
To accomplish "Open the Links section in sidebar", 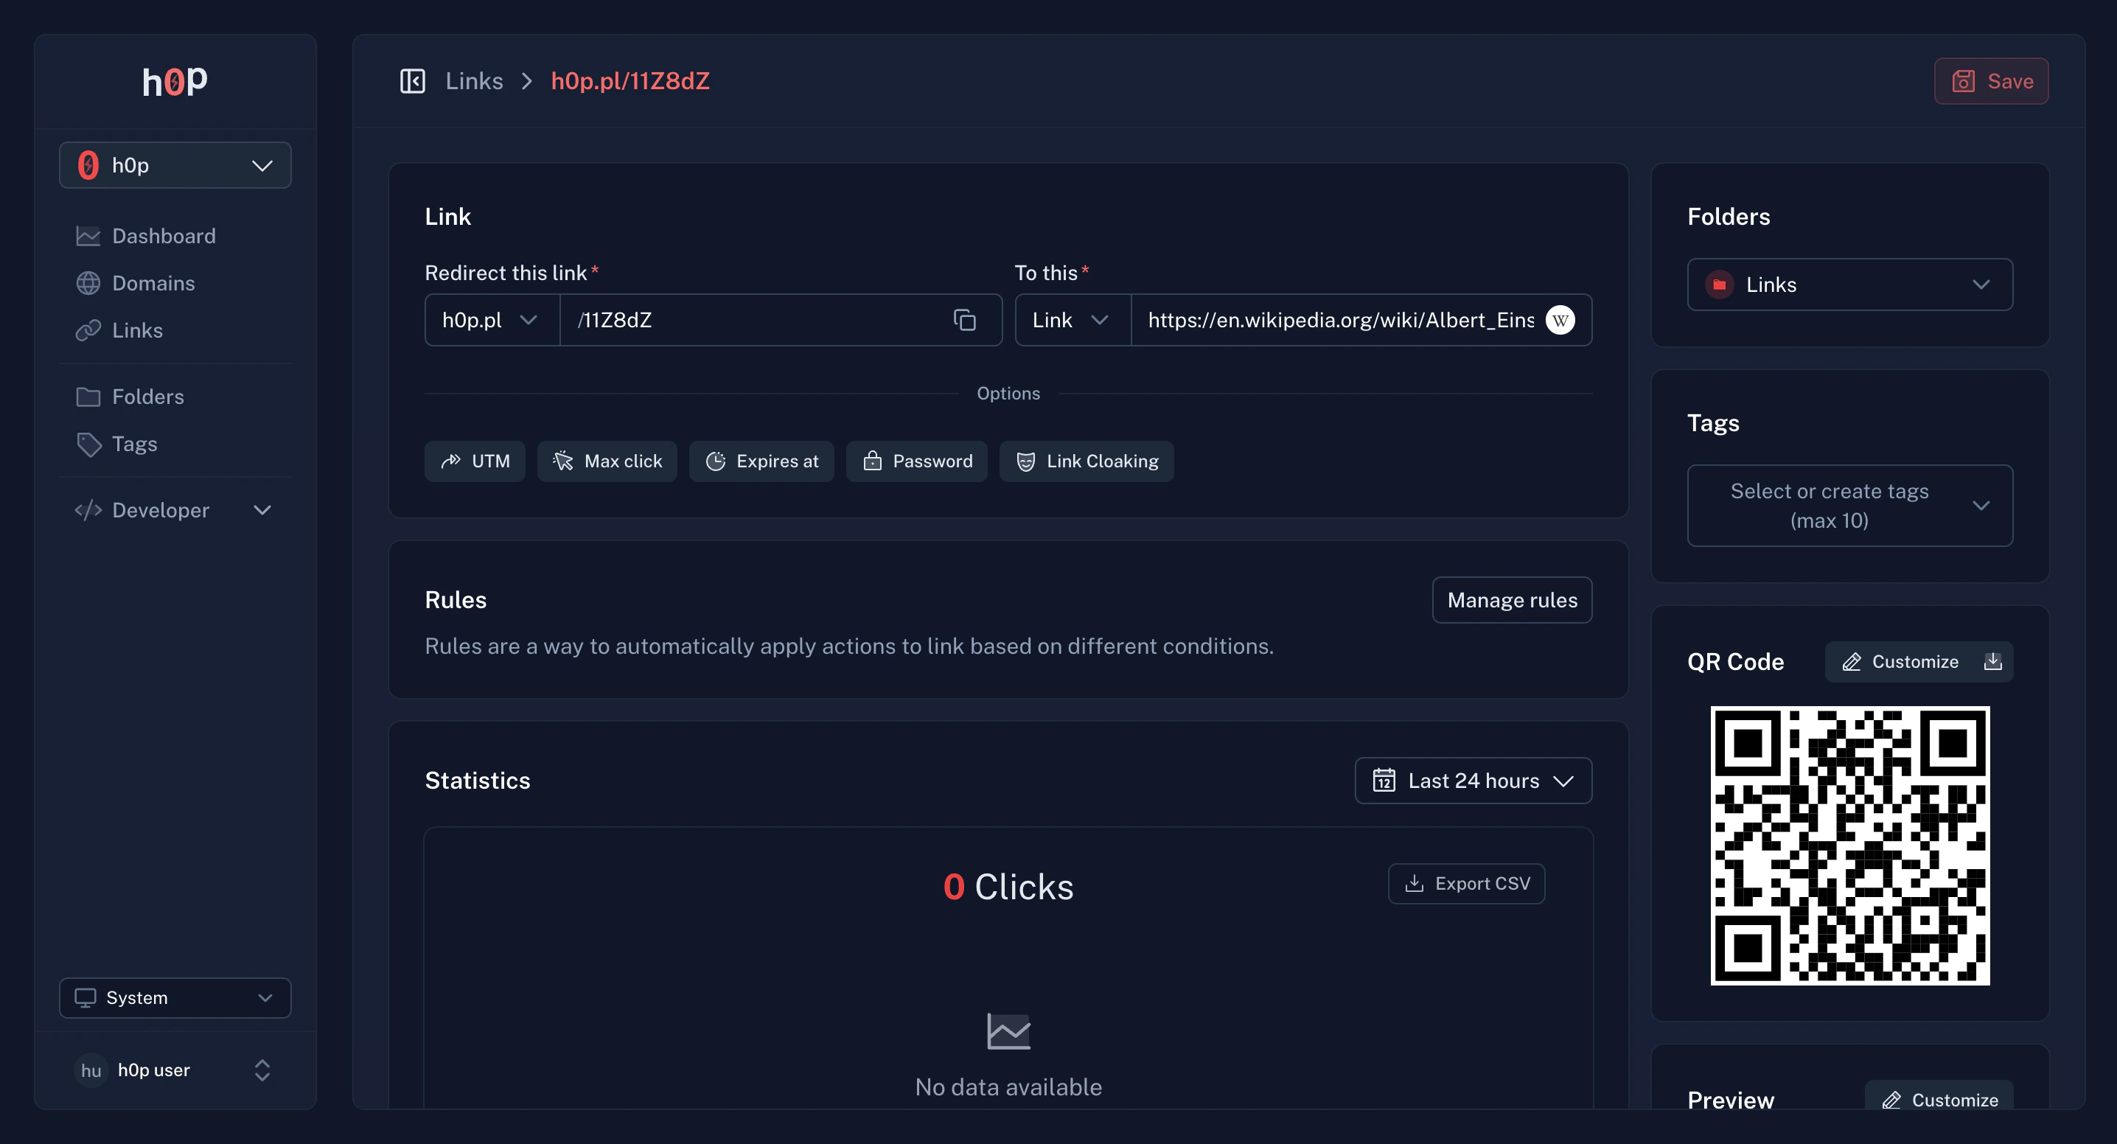I will tap(137, 330).
